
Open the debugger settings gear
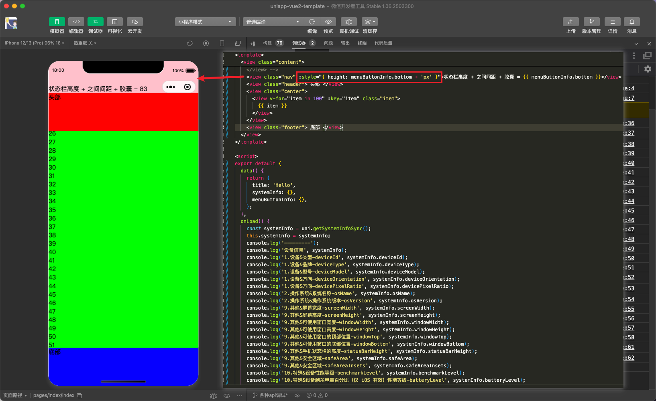click(648, 69)
